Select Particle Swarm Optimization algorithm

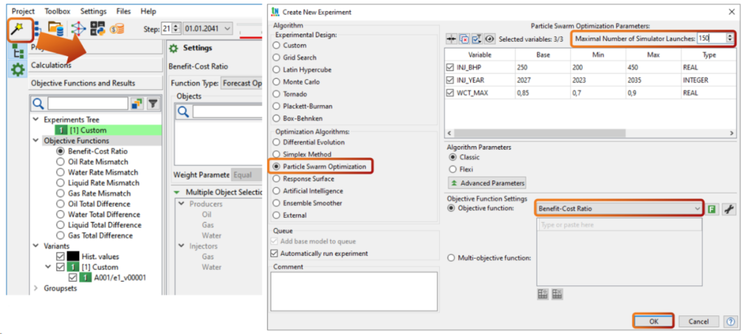click(319, 167)
